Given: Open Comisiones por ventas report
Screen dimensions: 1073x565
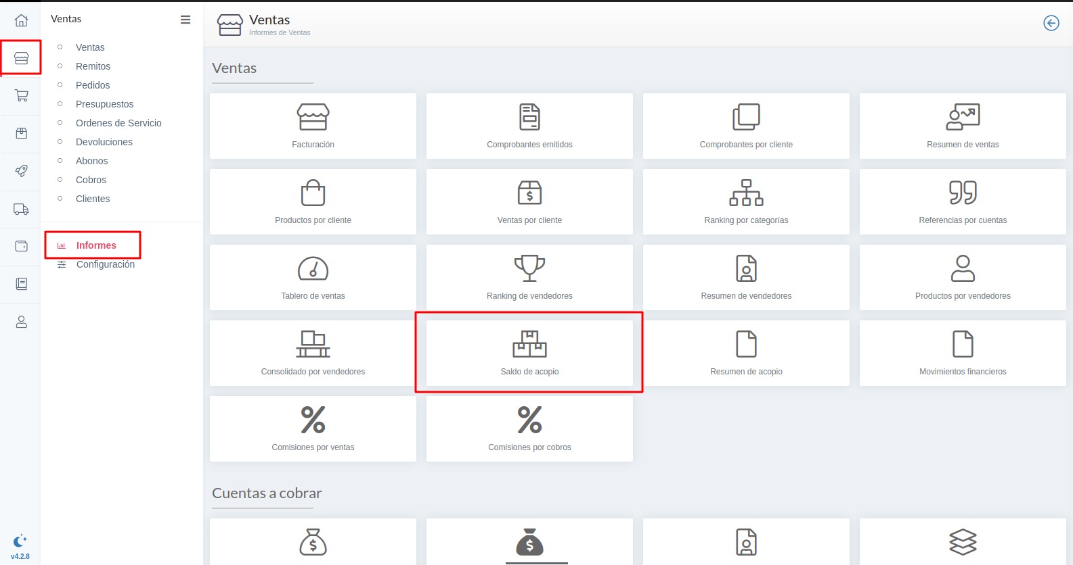Looking at the screenshot, I should [313, 428].
